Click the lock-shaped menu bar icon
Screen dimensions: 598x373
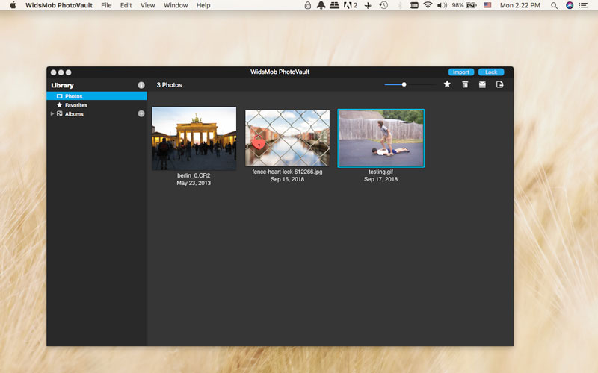308,5
